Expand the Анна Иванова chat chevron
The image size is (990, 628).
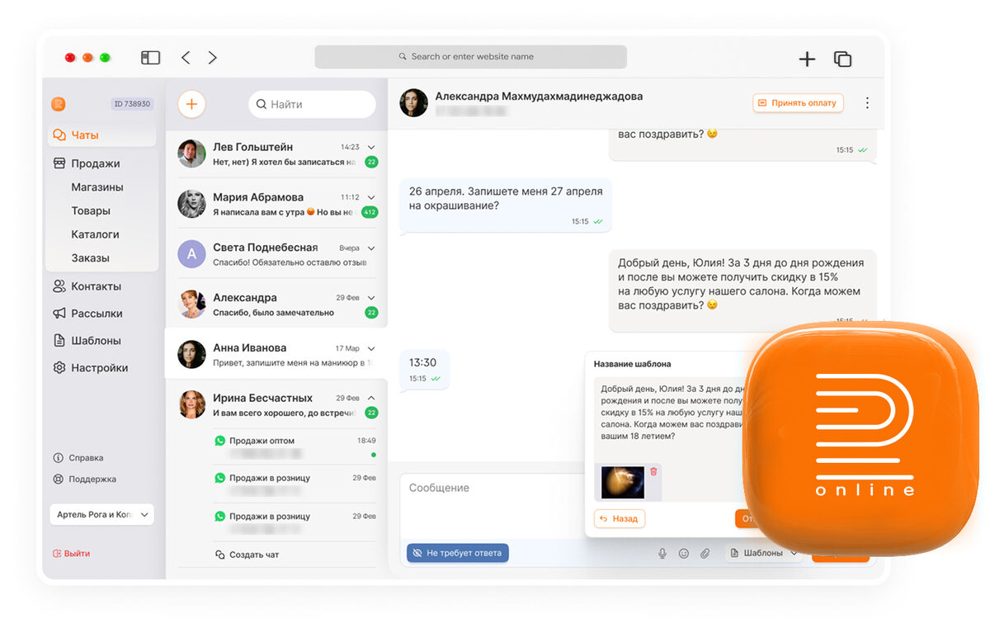(x=371, y=348)
